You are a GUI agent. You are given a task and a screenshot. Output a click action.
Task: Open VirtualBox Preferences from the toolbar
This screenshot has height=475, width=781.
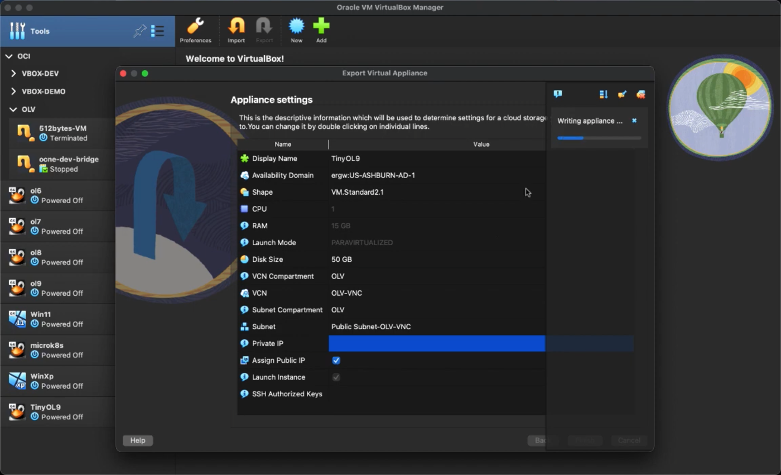click(196, 30)
